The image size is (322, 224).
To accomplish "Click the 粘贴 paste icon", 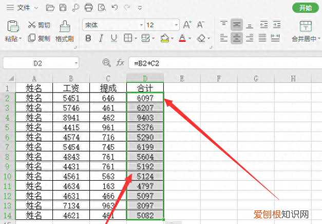I will click(13, 26).
